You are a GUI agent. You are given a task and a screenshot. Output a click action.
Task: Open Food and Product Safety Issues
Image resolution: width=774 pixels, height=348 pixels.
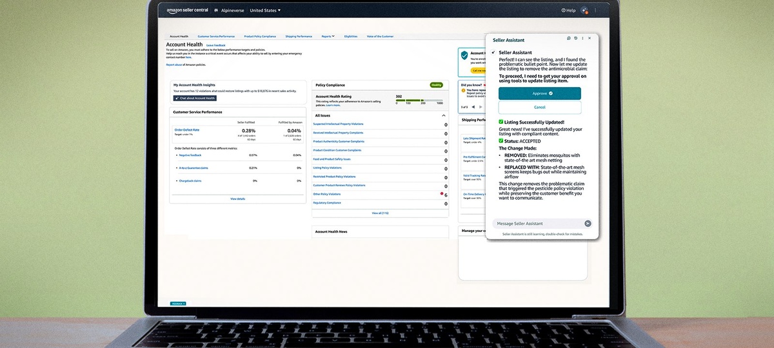point(332,159)
